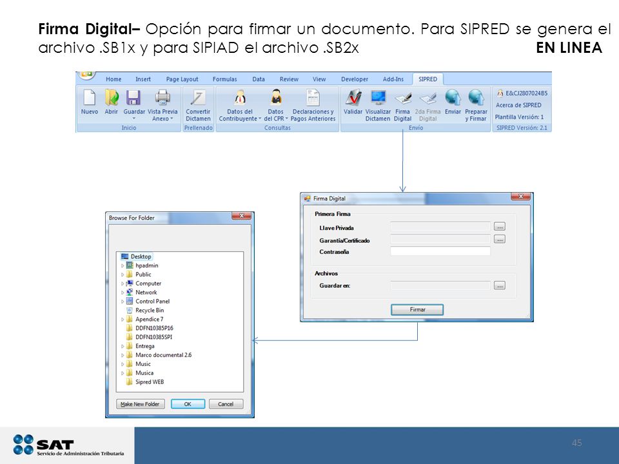This screenshot has height=464, width=619.
Task: Expand the Guardar dropdown arrow
Action: (134, 119)
